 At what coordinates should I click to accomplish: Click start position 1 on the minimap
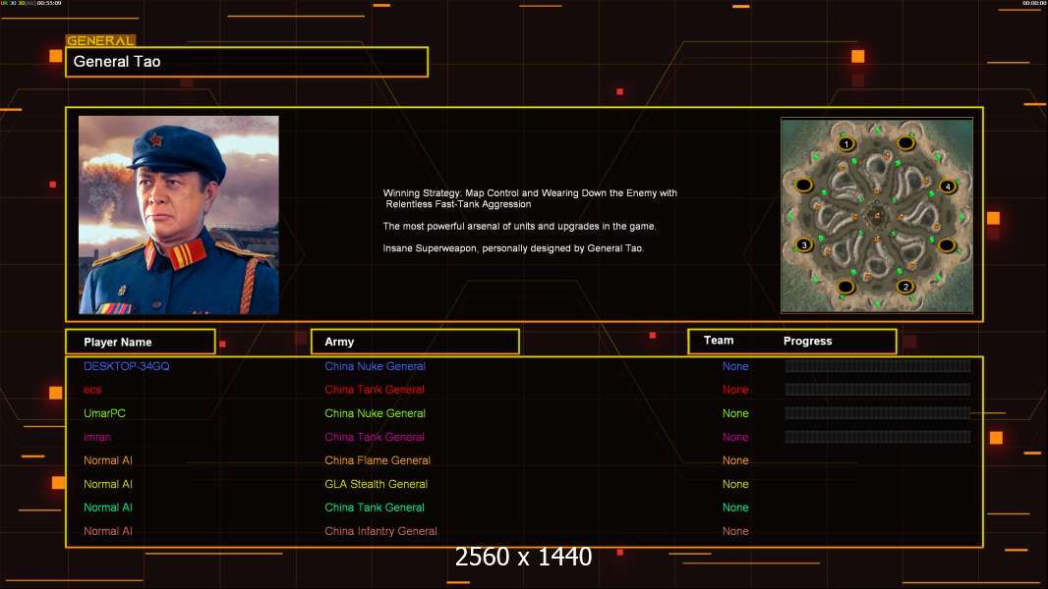[x=846, y=143]
